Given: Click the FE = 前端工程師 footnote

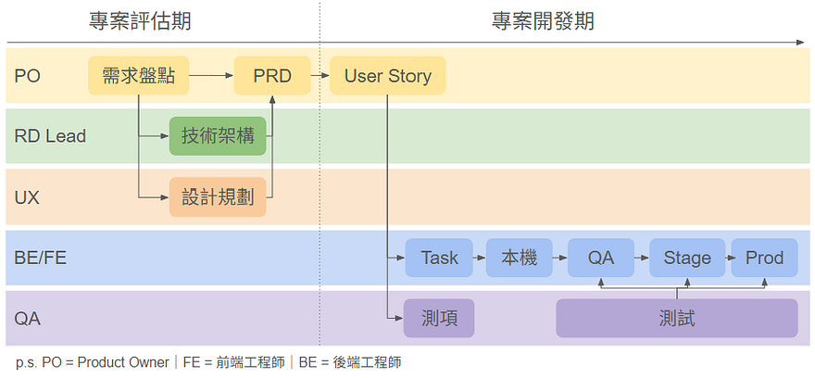Looking at the screenshot, I should tap(234, 362).
